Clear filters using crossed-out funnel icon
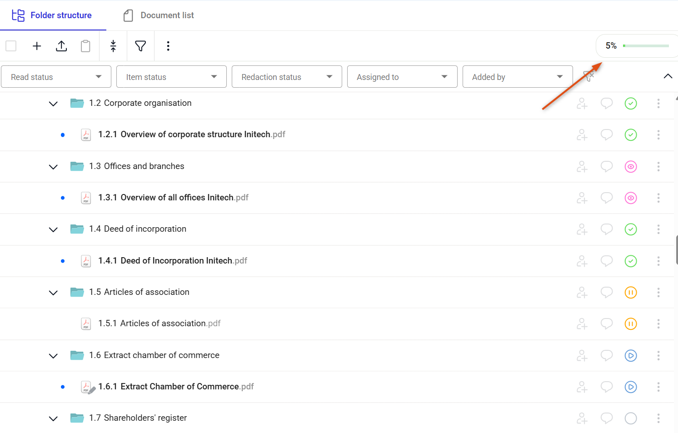The width and height of the screenshot is (678, 433). coord(589,76)
